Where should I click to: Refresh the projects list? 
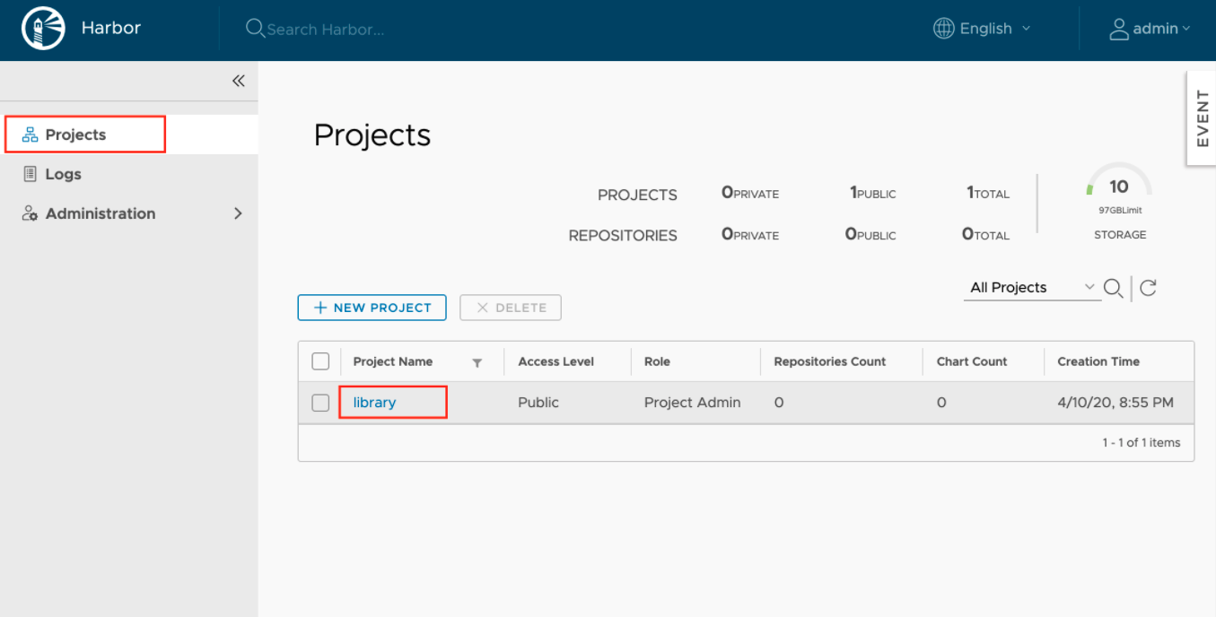(1148, 288)
